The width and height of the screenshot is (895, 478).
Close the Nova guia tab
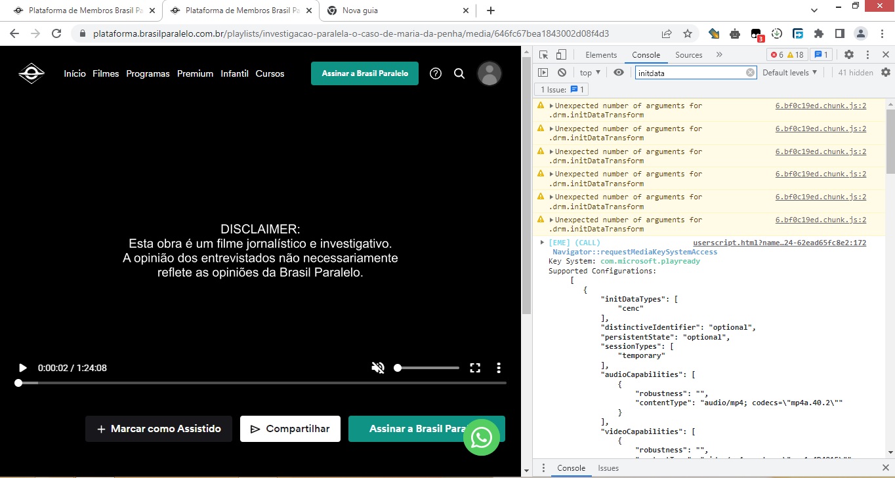(467, 10)
